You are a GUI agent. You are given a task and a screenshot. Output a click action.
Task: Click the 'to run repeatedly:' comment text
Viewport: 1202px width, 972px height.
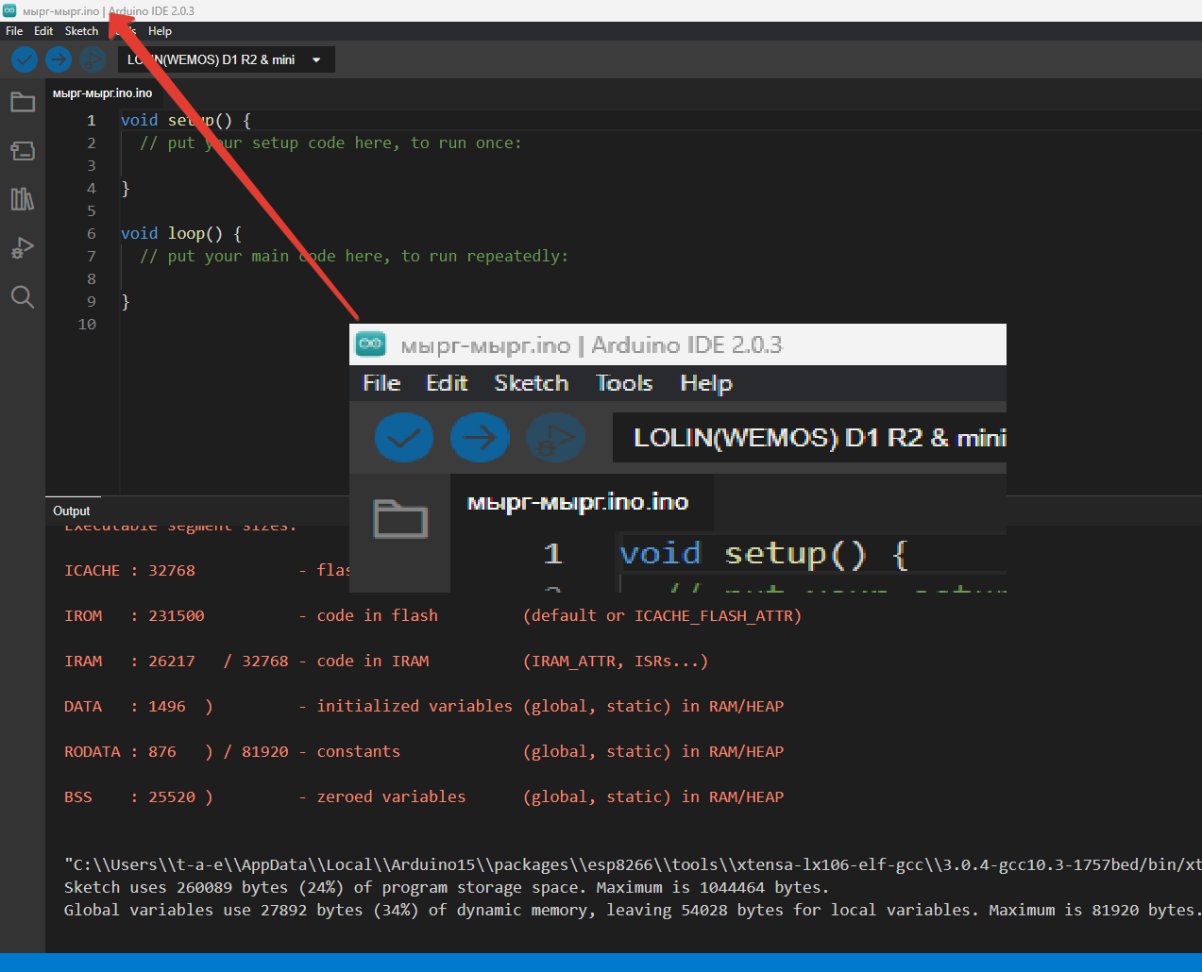point(484,256)
